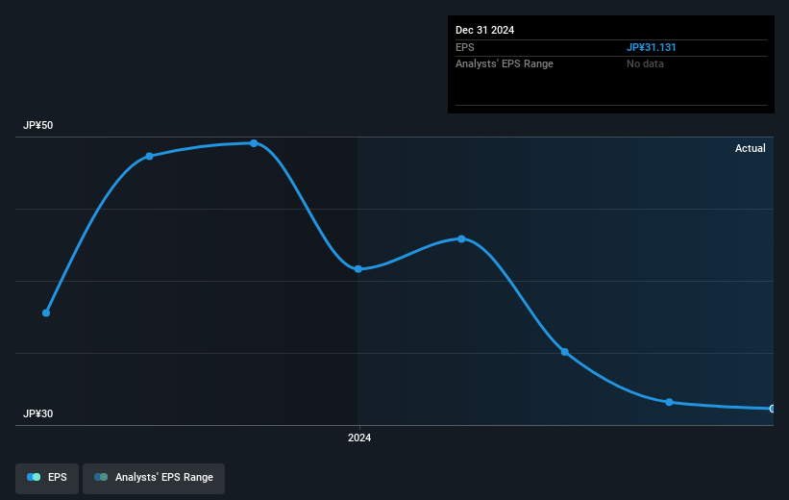The width and height of the screenshot is (789, 500).
Task: Click the JP¥50 y-axis label
Action: click(x=37, y=125)
